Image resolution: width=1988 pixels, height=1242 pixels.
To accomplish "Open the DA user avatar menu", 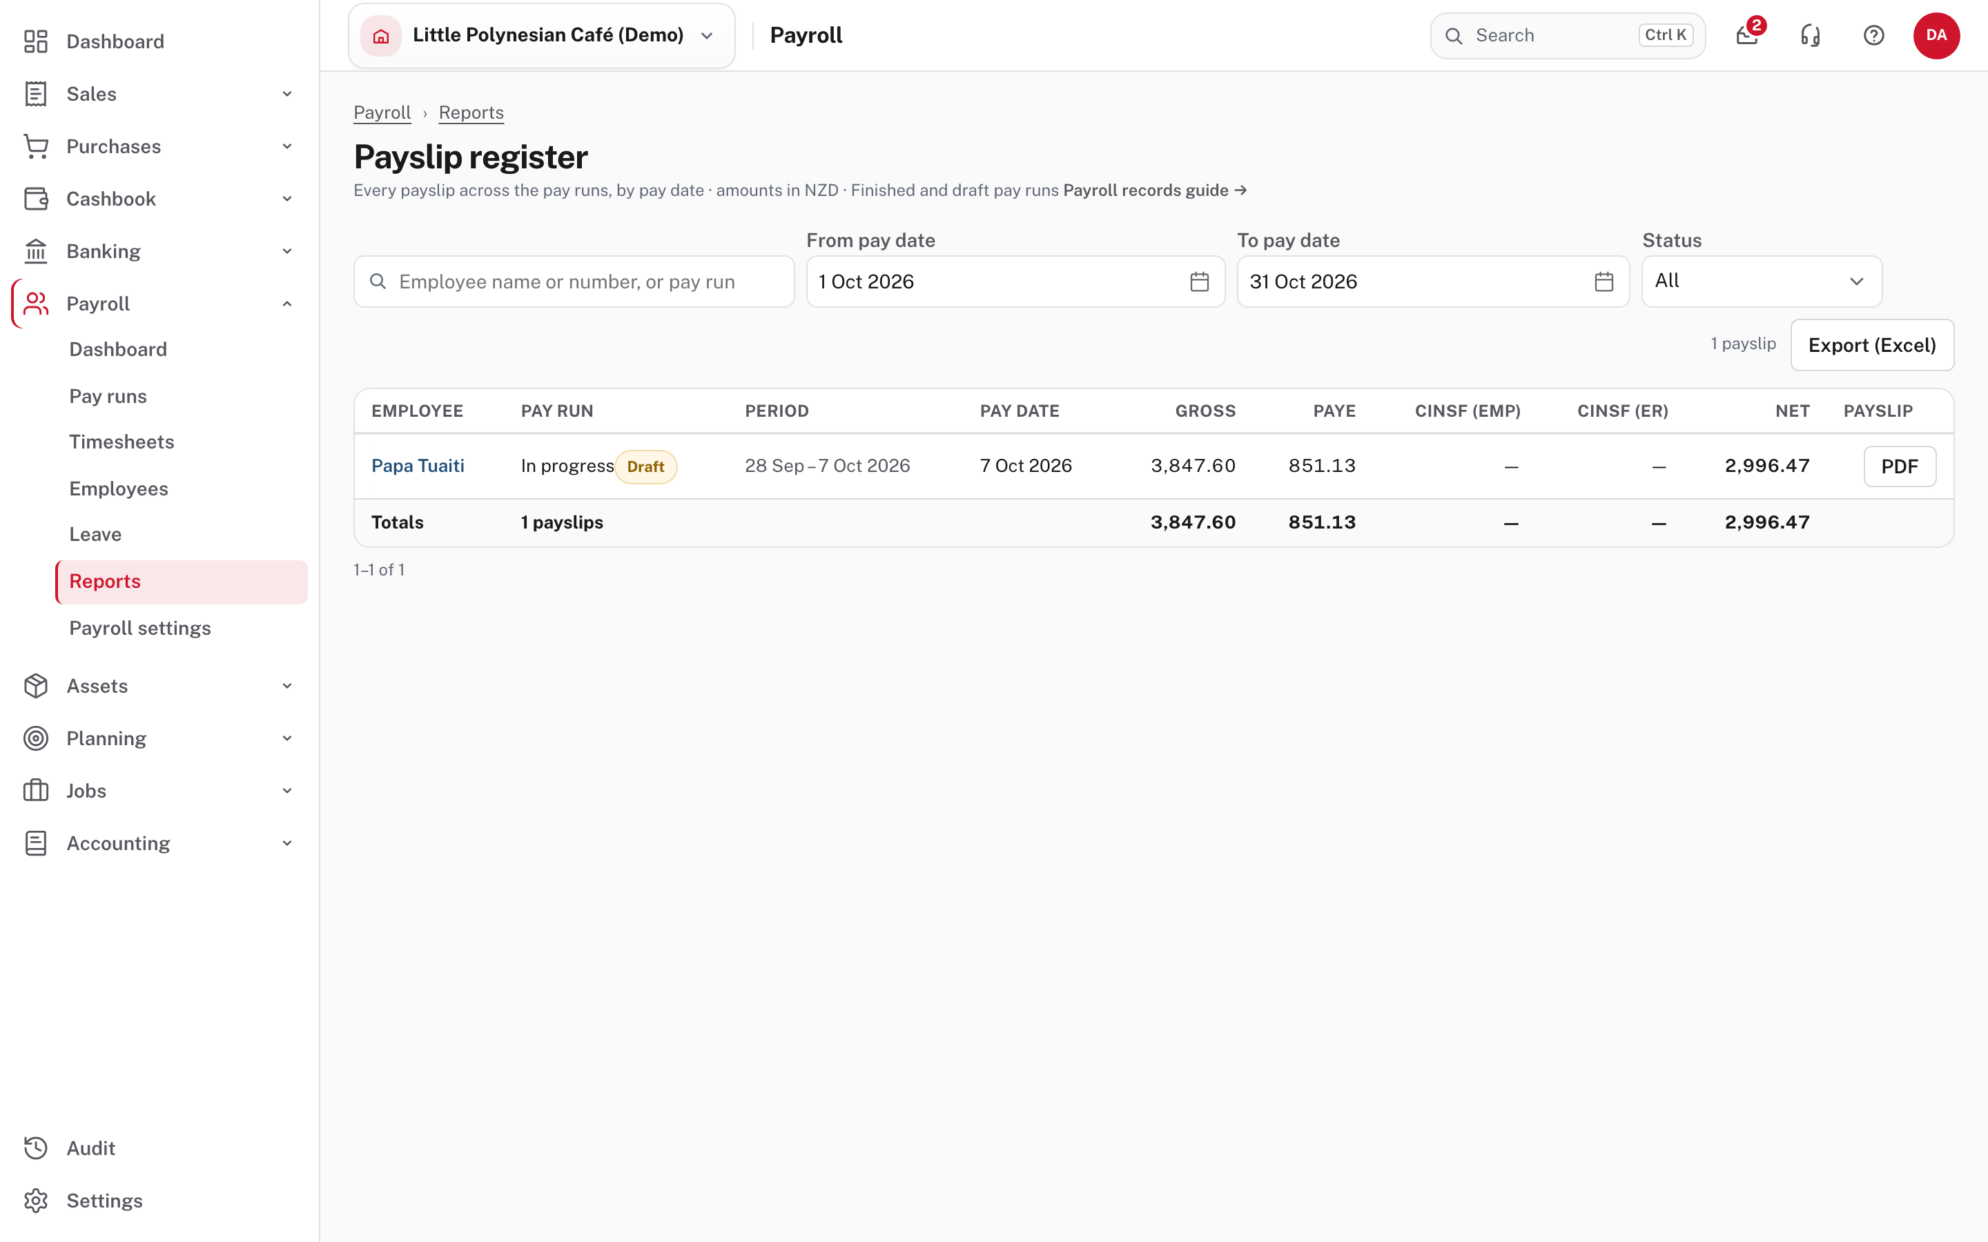I will tap(1936, 35).
